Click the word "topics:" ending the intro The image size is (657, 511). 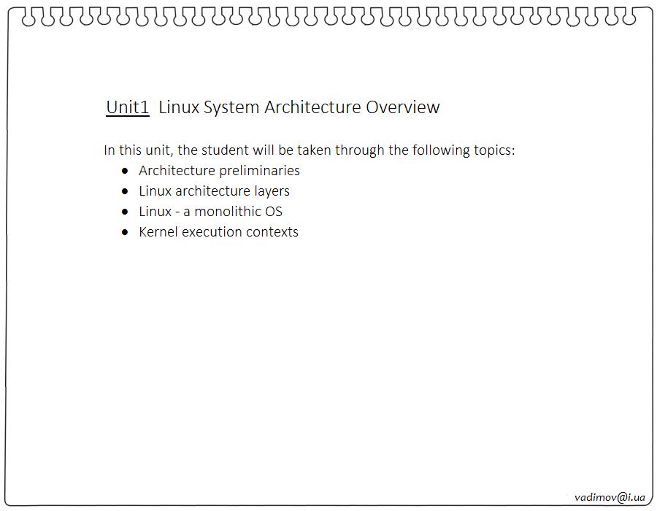click(491, 150)
